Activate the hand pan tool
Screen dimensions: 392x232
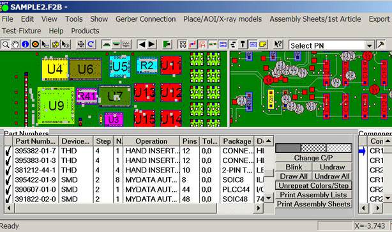(x=15, y=45)
